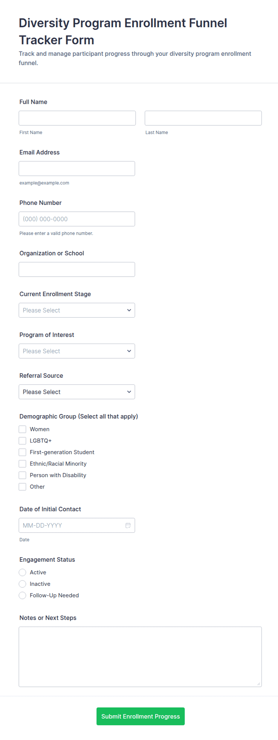
Task: Tick the LGBTQ+ checkbox
Action: 22,441
